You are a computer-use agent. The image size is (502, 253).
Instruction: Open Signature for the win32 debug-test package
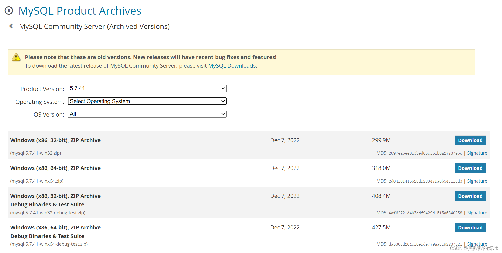point(477,213)
